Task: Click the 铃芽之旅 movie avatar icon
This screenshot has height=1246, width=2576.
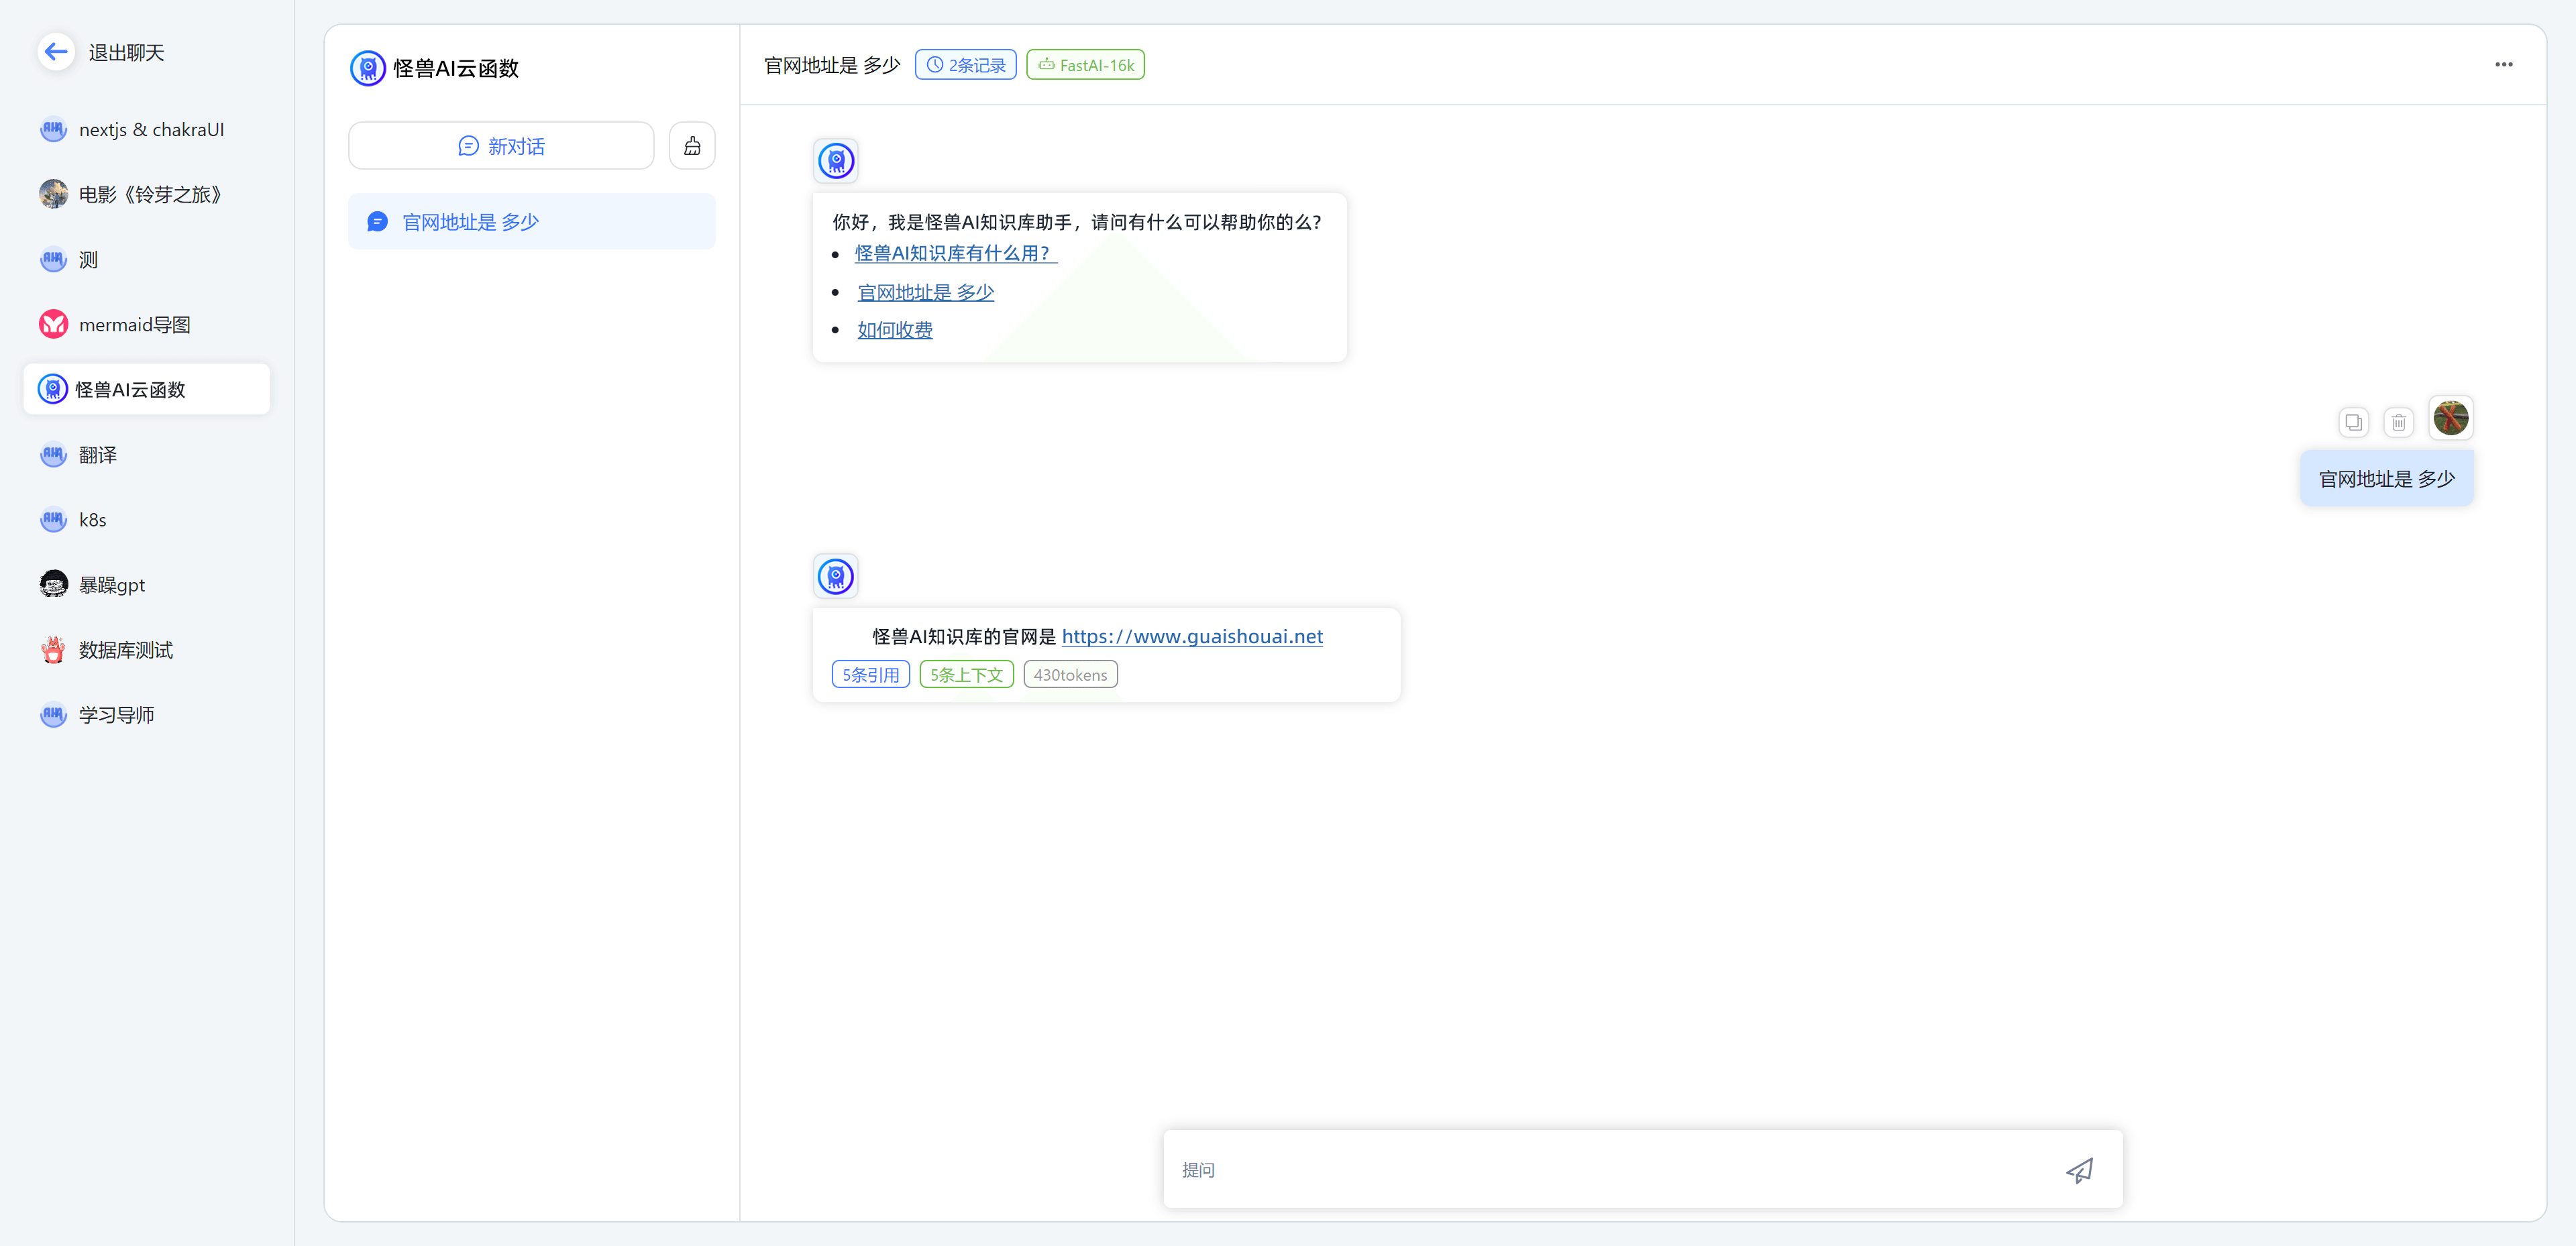Action: pos(53,194)
